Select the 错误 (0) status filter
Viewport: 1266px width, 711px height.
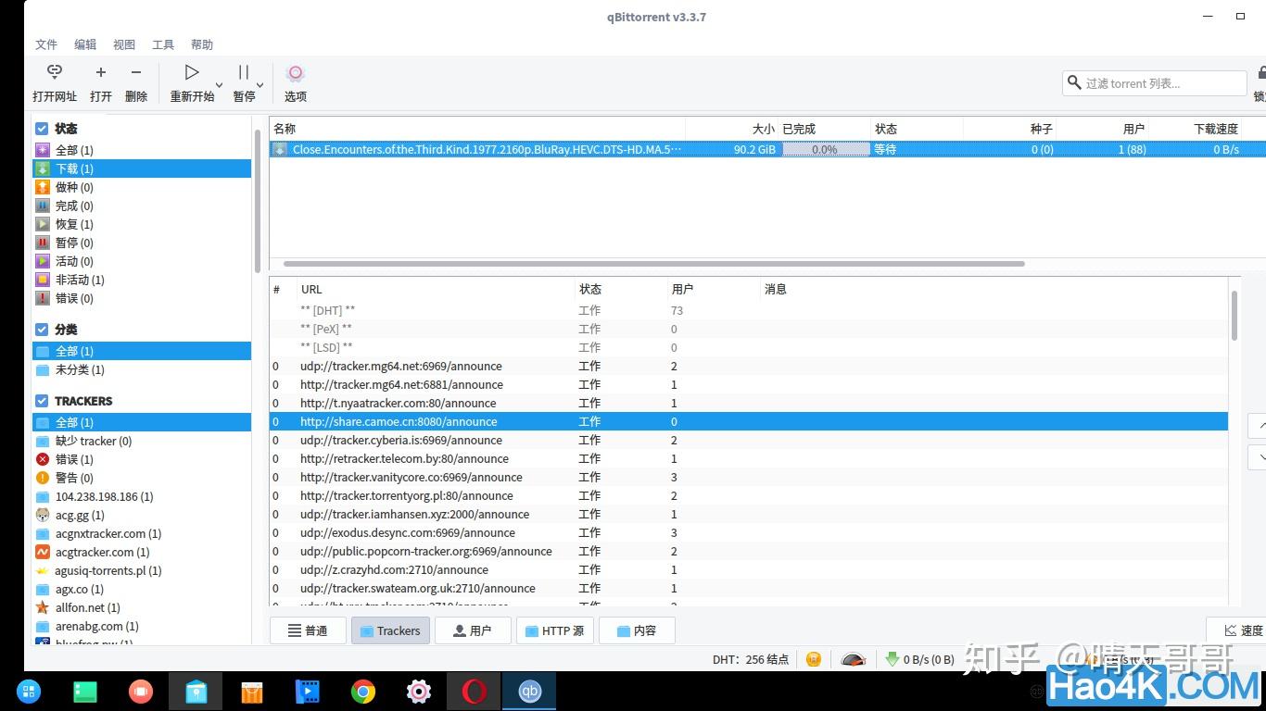click(x=142, y=298)
